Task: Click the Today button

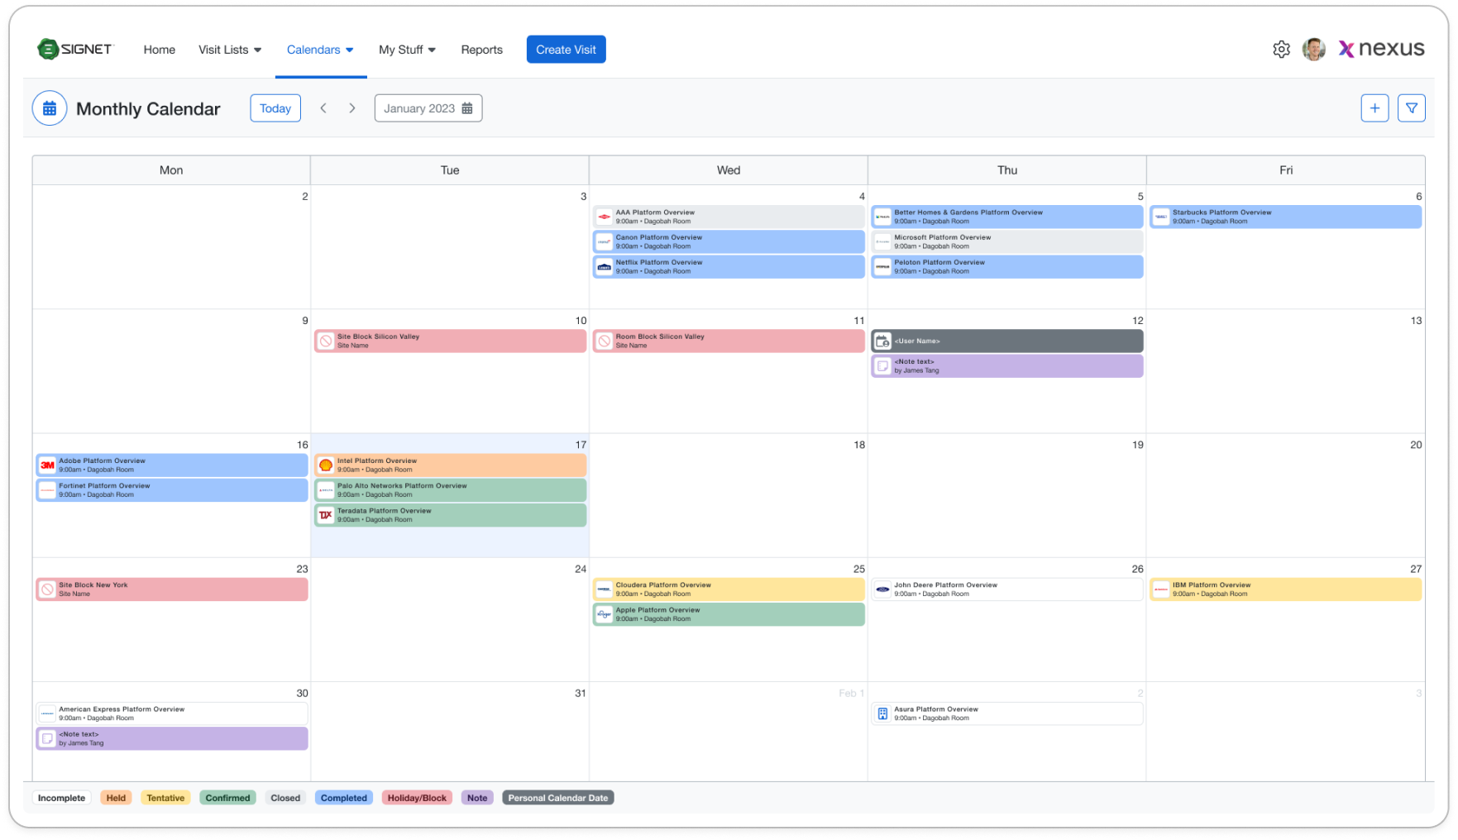Action: click(x=275, y=108)
